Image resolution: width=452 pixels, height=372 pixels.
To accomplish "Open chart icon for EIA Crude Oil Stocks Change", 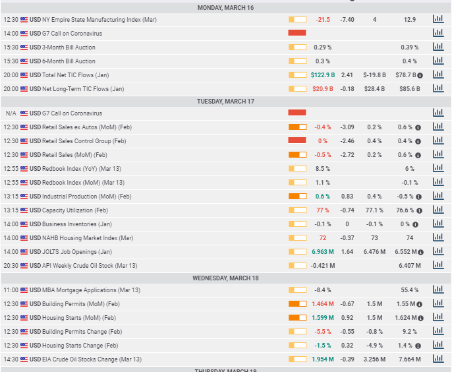I will [x=438, y=359].
